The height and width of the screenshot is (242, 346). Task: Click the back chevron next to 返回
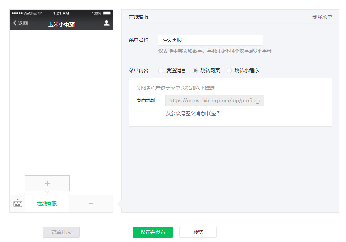[15, 23]
